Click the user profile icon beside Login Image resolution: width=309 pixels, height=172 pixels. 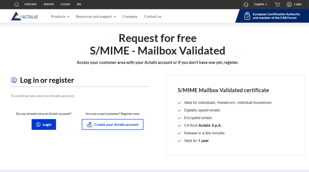click(289, 5)
